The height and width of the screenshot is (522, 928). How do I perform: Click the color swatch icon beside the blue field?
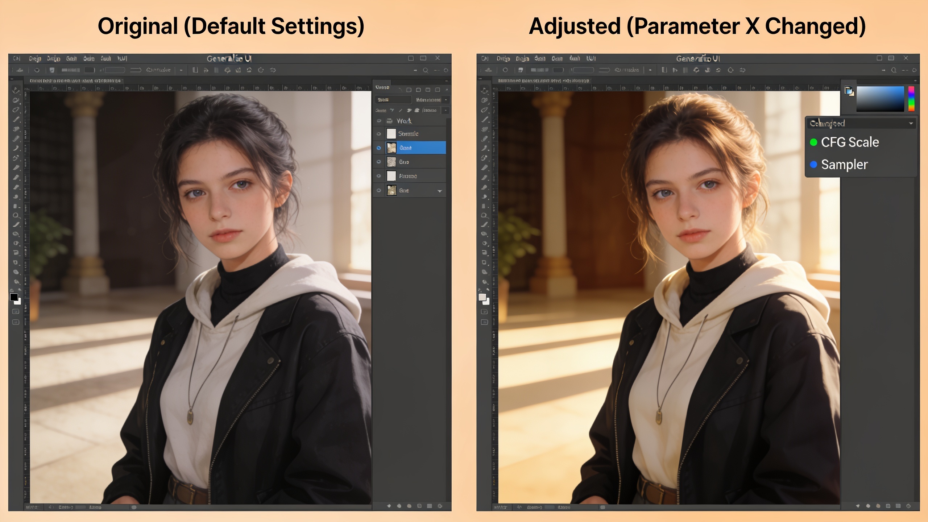click(849, 91)
